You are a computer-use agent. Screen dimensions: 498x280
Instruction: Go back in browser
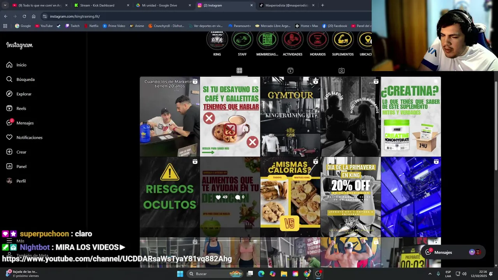click(x=5, y=16)
